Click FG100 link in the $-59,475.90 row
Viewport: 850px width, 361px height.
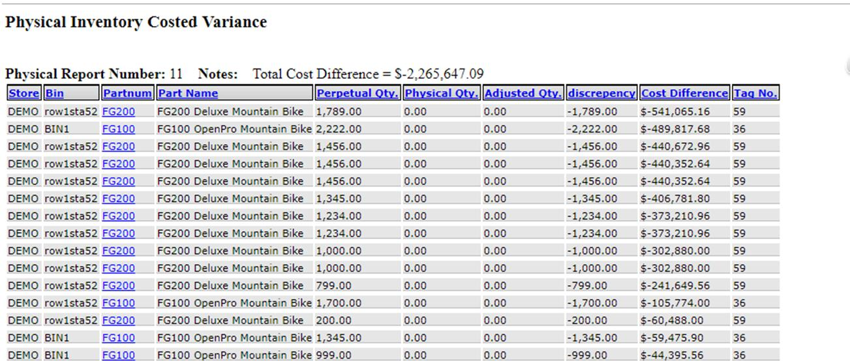click(118, 338)
